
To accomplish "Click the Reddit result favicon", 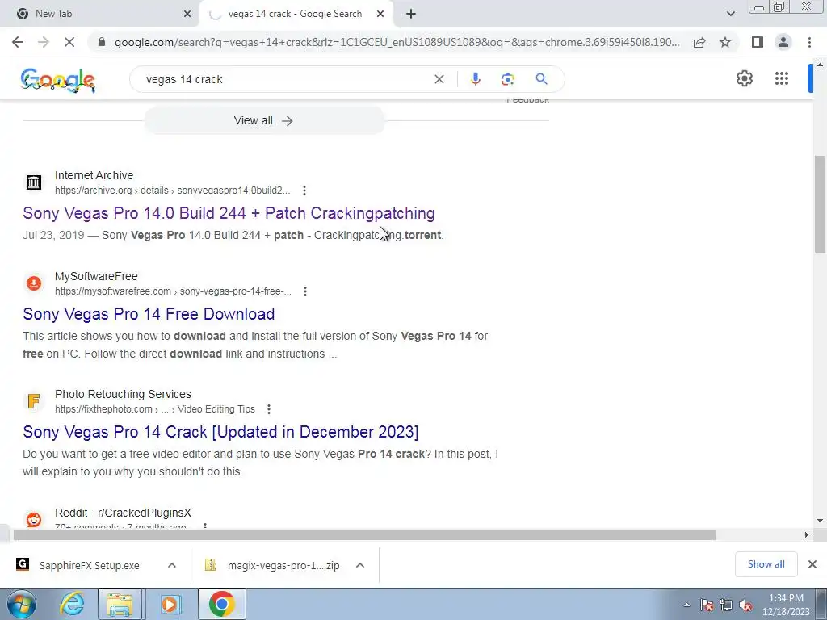I will tap(34, 519).
